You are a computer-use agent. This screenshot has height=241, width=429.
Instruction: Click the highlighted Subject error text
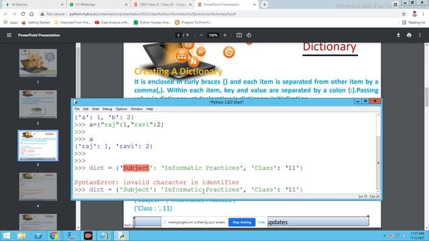click(x=136, y=168)
